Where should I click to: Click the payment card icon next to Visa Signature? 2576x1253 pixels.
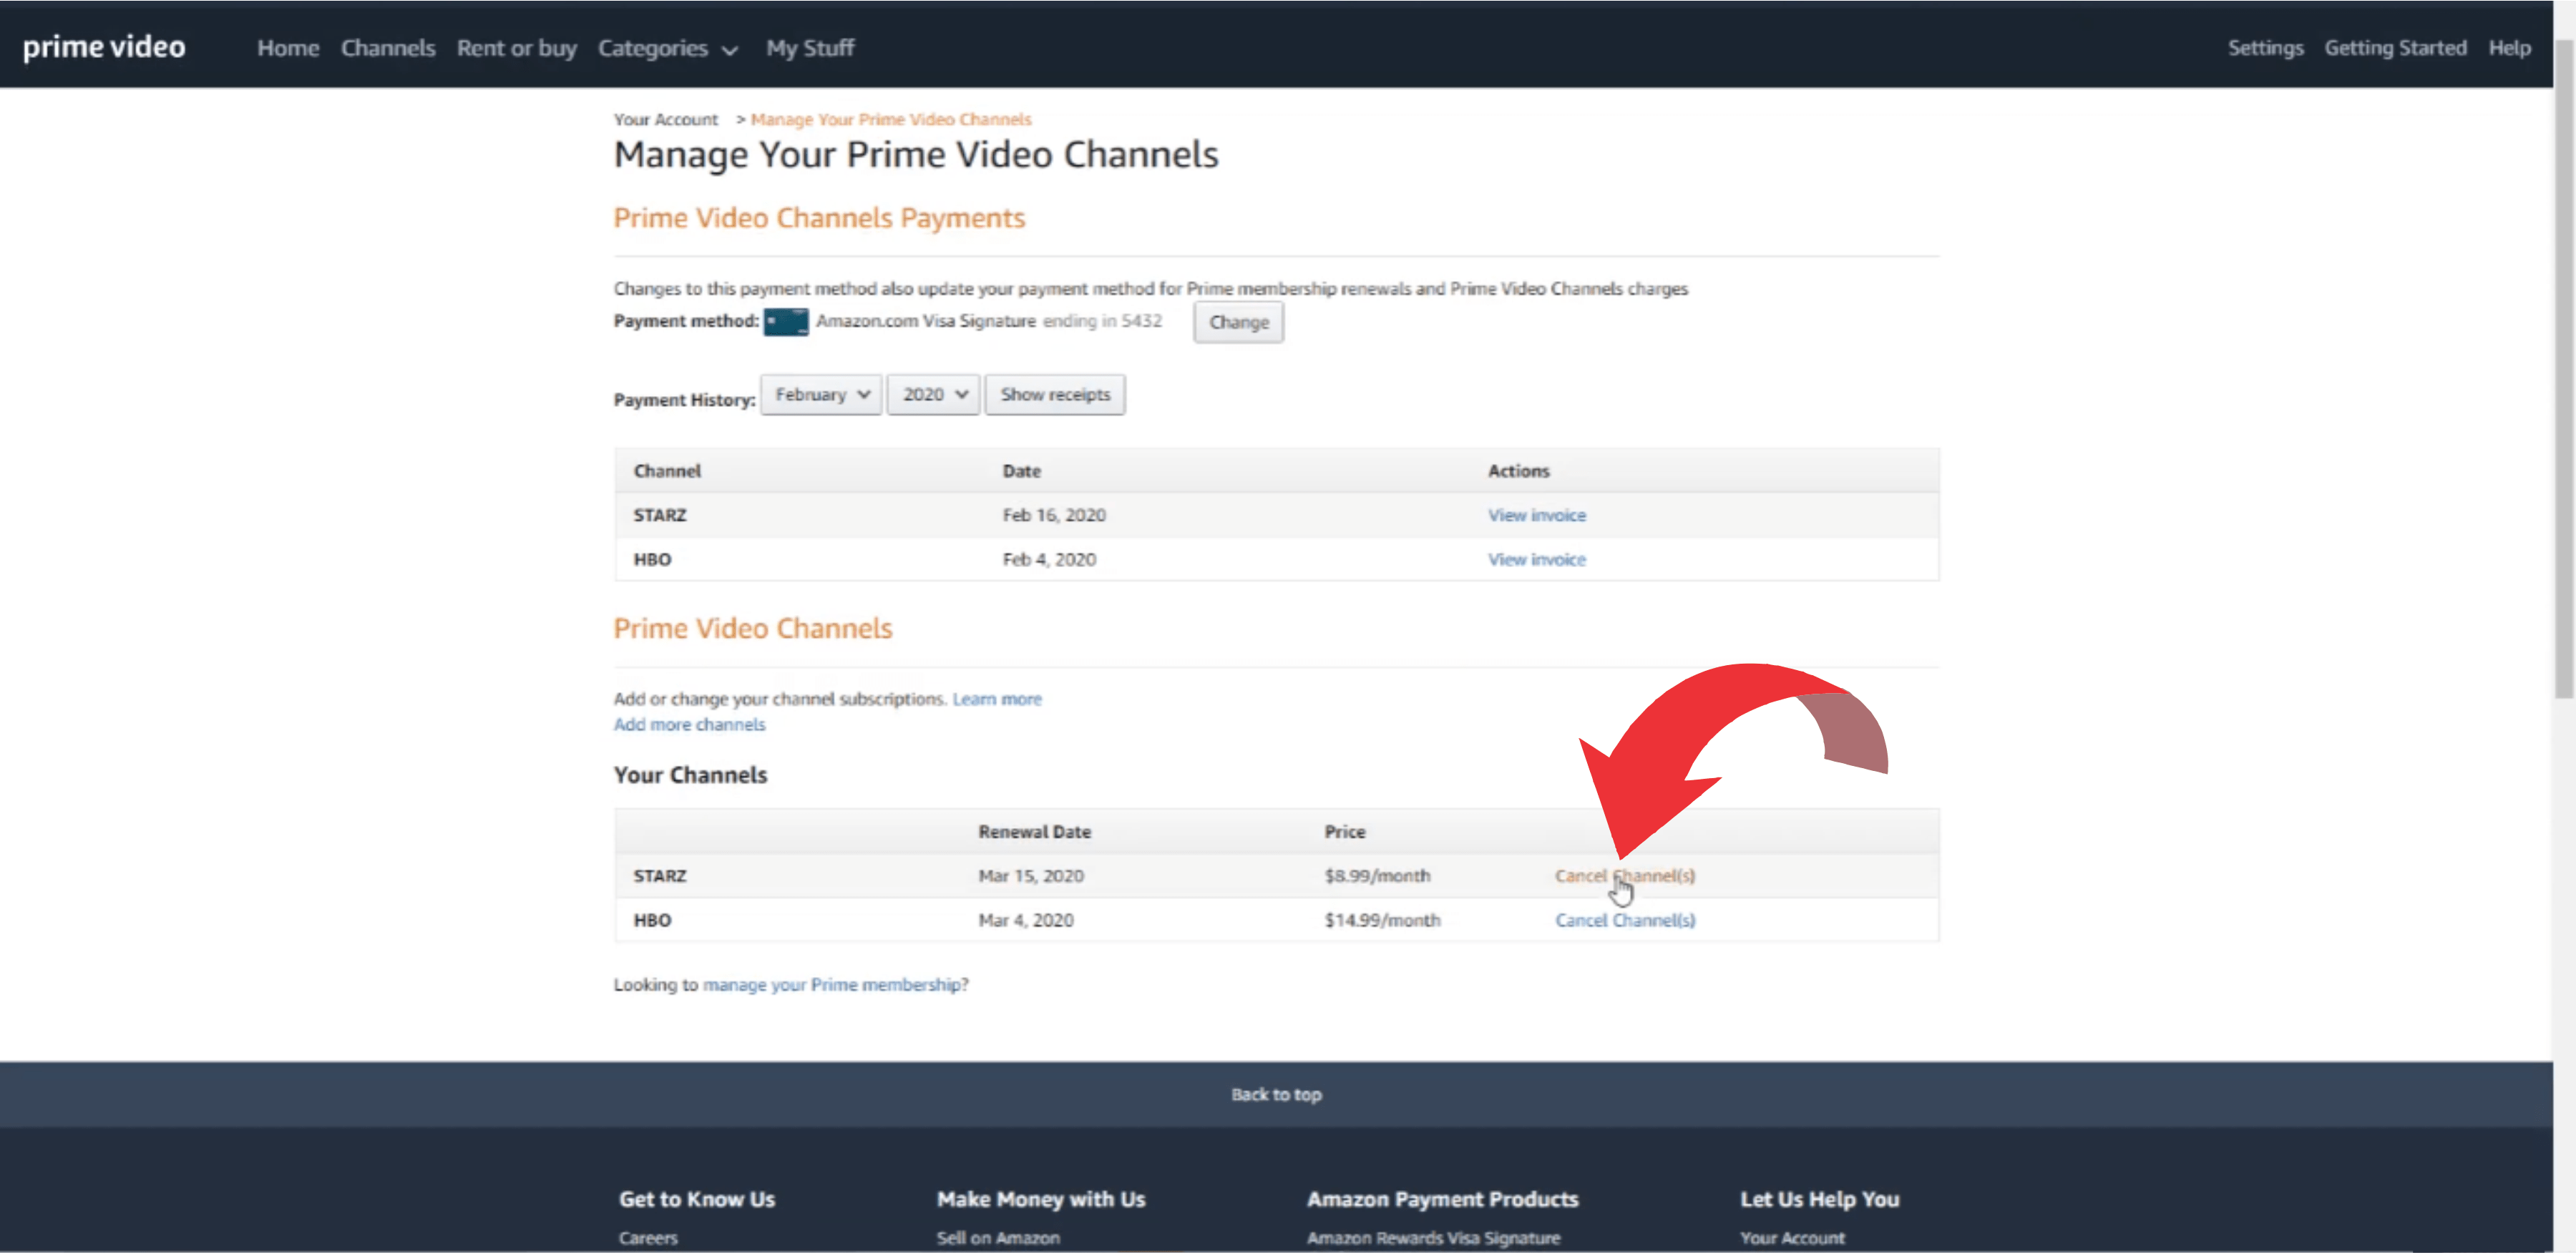click(x=786, y=322)
